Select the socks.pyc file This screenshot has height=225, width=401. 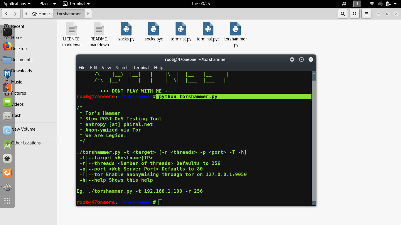154,32
